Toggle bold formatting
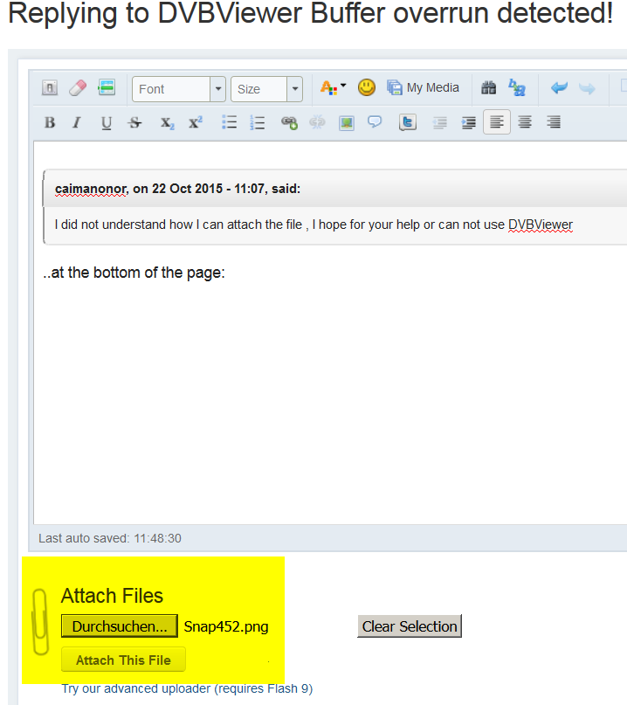The height and width of the screenshot is (705, 627). [50, 123]
